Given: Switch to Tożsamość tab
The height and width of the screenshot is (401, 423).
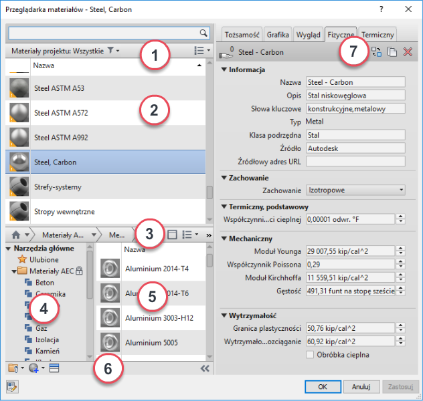Looking at the screenshot, I should pos(242,35).
